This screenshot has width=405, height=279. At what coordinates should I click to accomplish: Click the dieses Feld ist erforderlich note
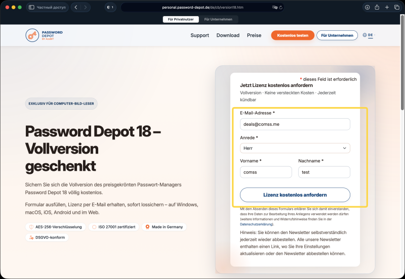328,79
